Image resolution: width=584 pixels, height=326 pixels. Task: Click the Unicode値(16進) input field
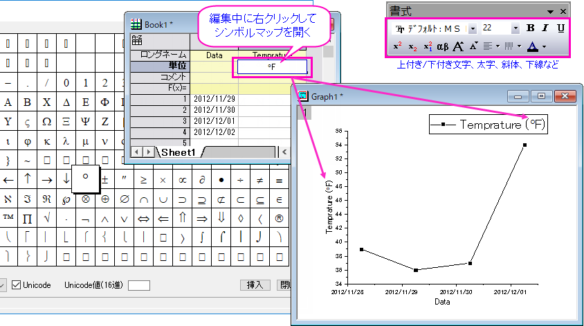[139, 285]
